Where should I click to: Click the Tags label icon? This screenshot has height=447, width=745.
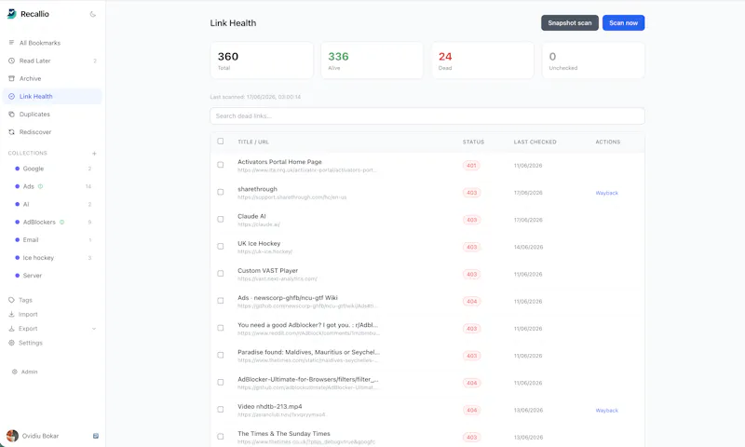point(11,300)
